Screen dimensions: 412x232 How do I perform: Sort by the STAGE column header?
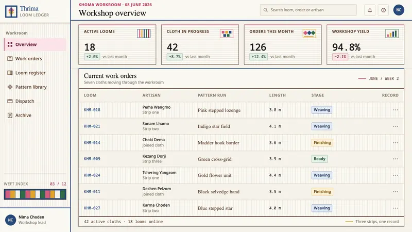(318, 95)
